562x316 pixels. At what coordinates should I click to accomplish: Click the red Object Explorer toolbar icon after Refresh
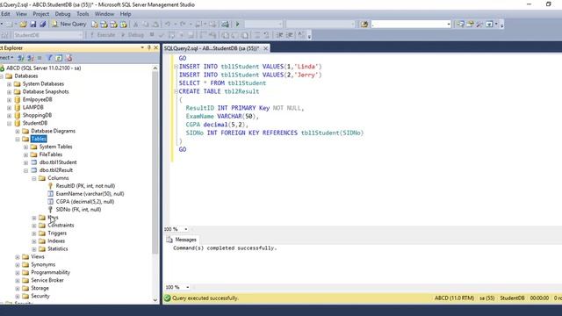pos(68,58)
